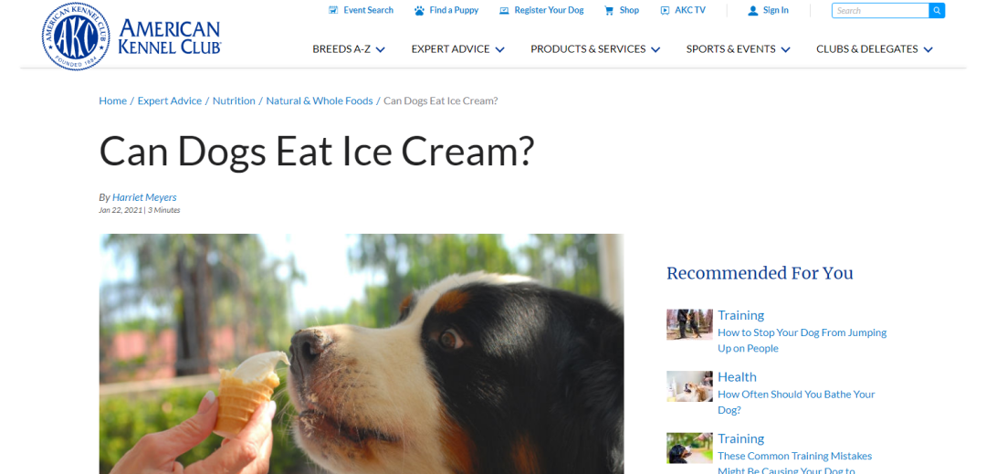Click the Event Search calendar icon

click(332, 11)
